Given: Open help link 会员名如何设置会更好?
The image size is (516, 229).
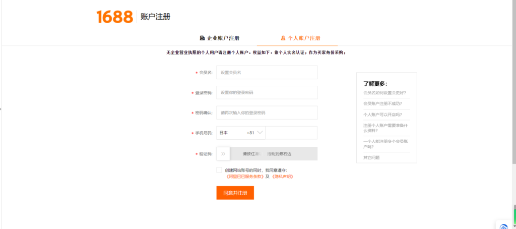Looking at the screenshot, I should pyautogui.click(x=384, y=93).
